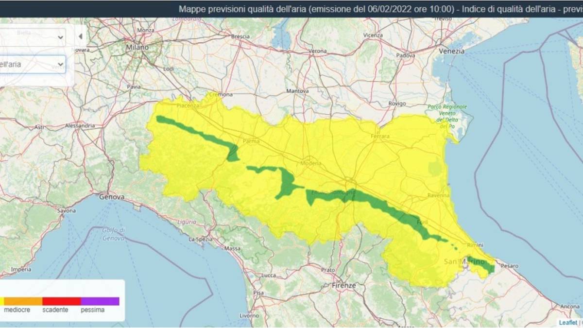Click the Parma label on the map
Image resolution: width=583 pixels, height=328 pixels.
point(251,141)
